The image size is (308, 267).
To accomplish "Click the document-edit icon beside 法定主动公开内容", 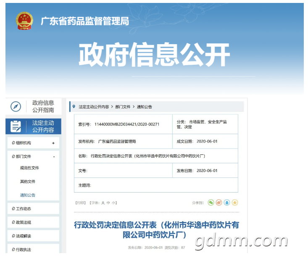I will [x=16, y=126].
